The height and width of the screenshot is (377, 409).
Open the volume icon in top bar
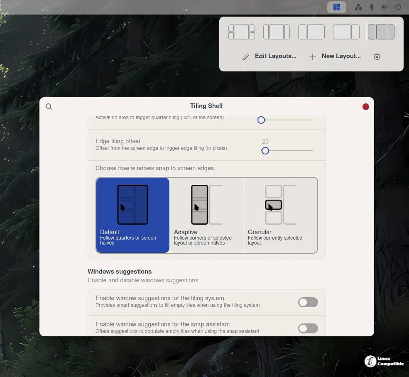[385, 7]
